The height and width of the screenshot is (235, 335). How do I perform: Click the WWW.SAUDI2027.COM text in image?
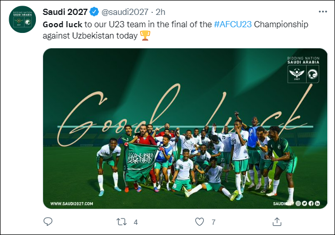coord(72,204)
